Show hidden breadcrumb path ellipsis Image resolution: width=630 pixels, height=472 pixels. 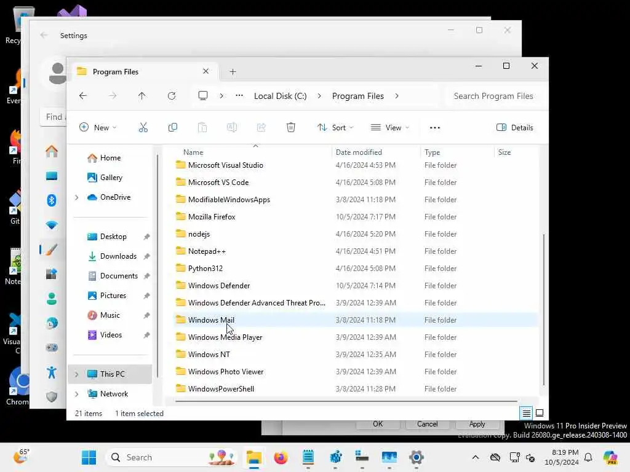point(239,96)
